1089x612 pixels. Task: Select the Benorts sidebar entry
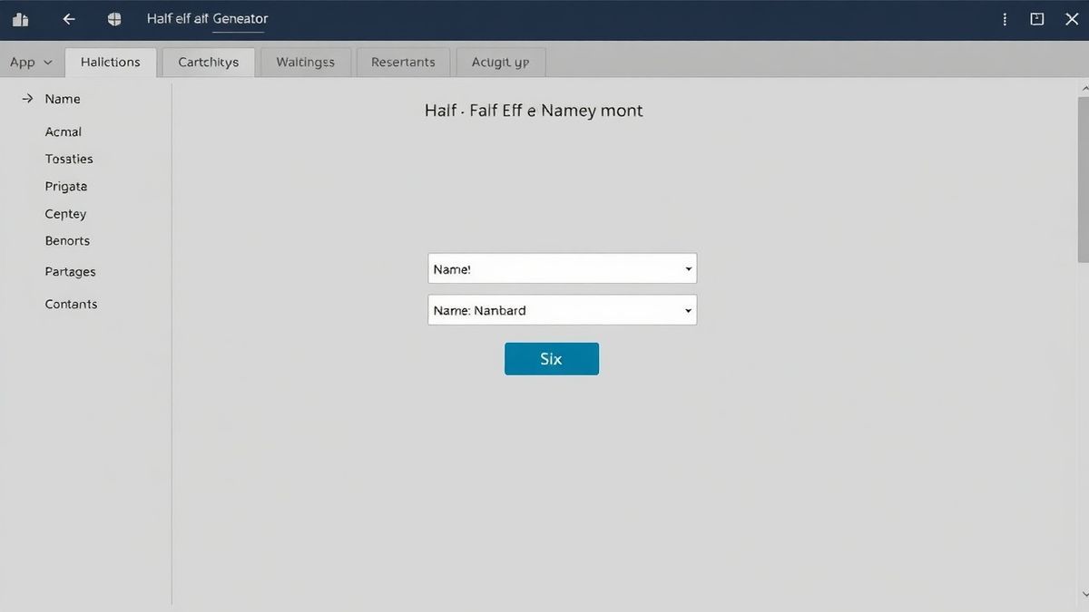(x=67, y=240)
